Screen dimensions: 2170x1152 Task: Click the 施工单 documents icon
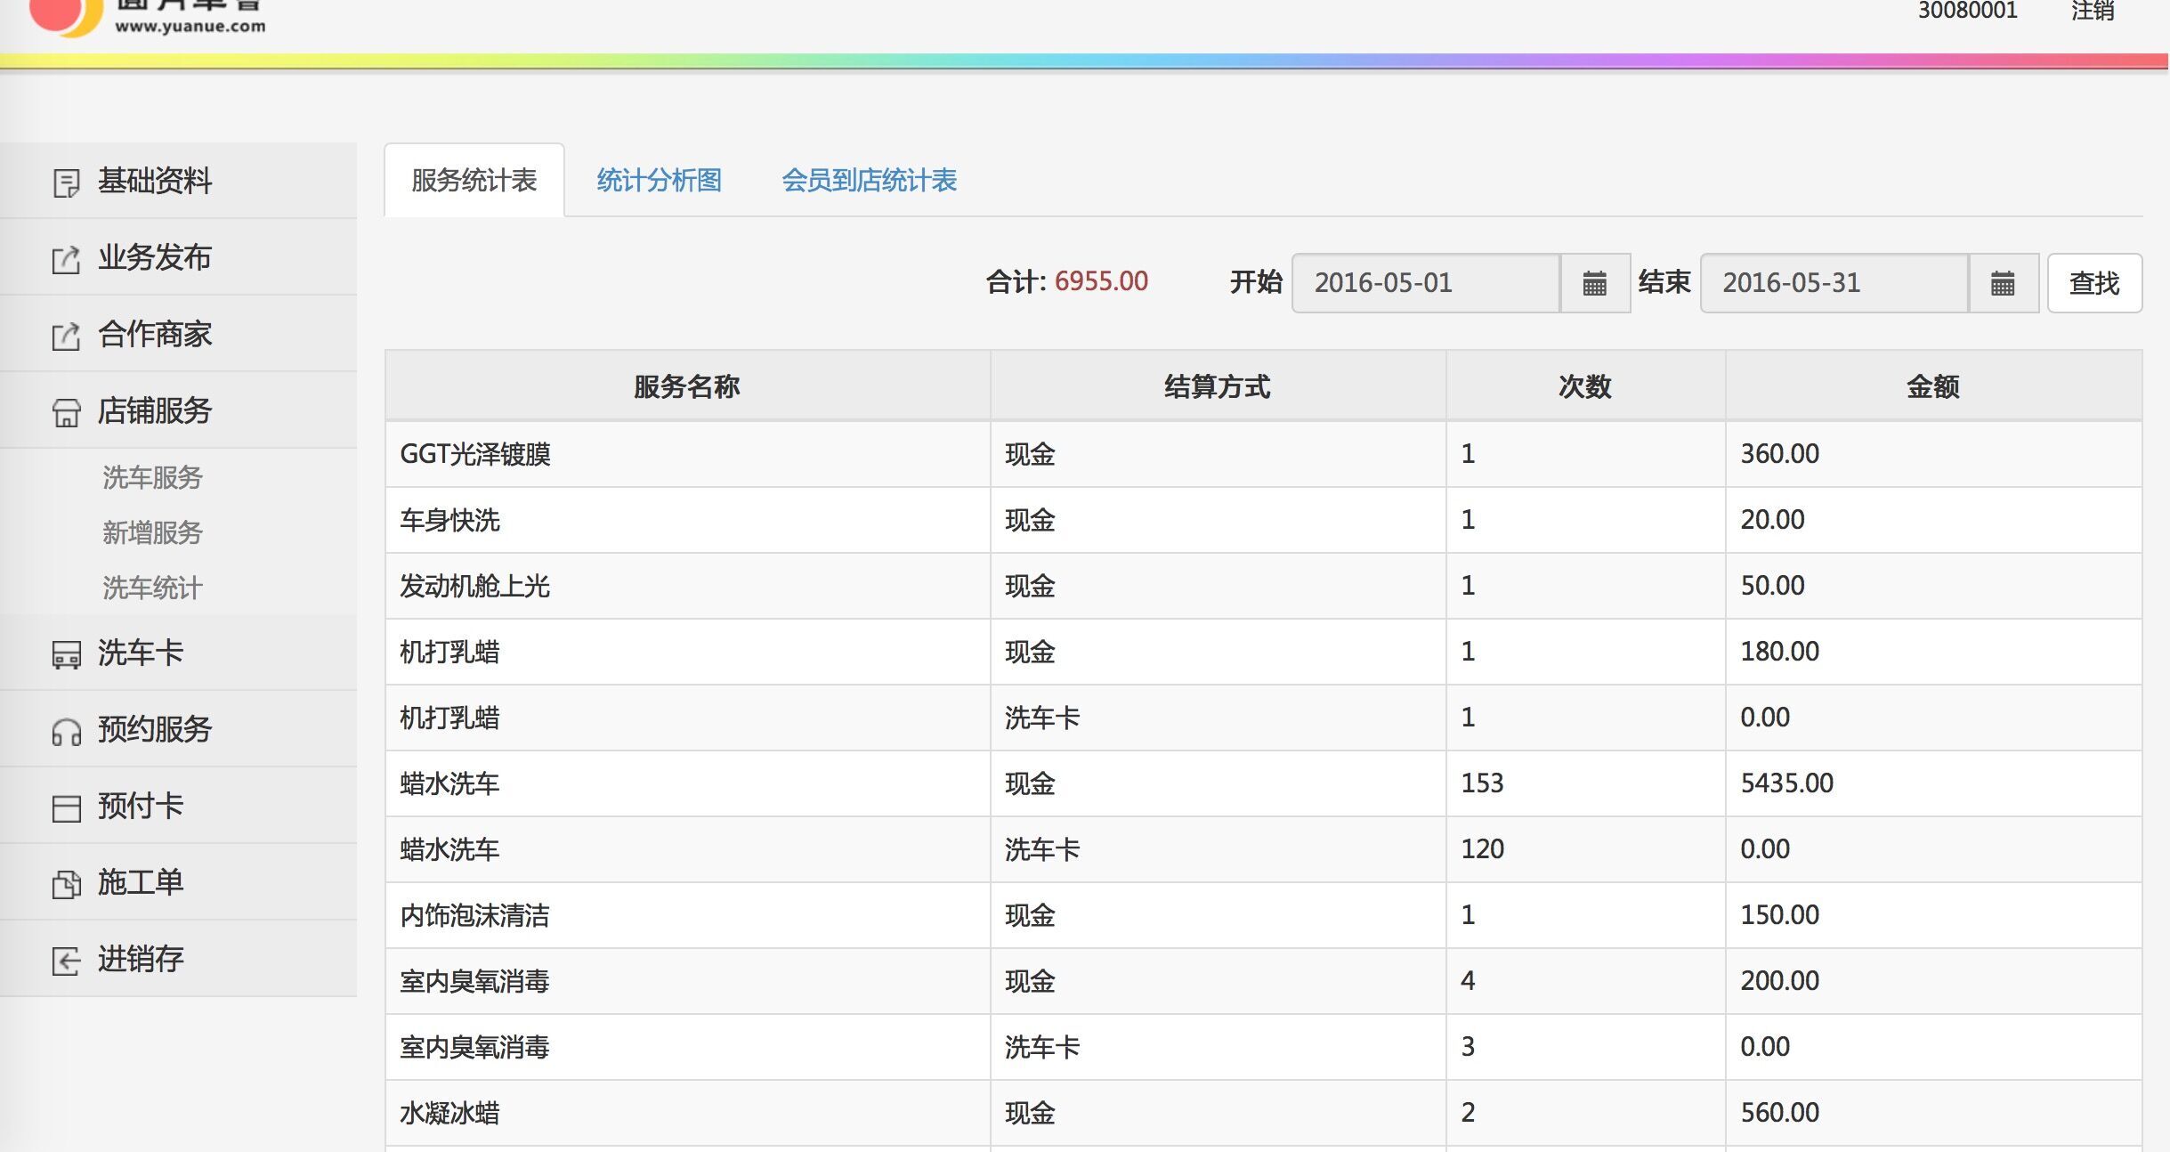[66, 884]
